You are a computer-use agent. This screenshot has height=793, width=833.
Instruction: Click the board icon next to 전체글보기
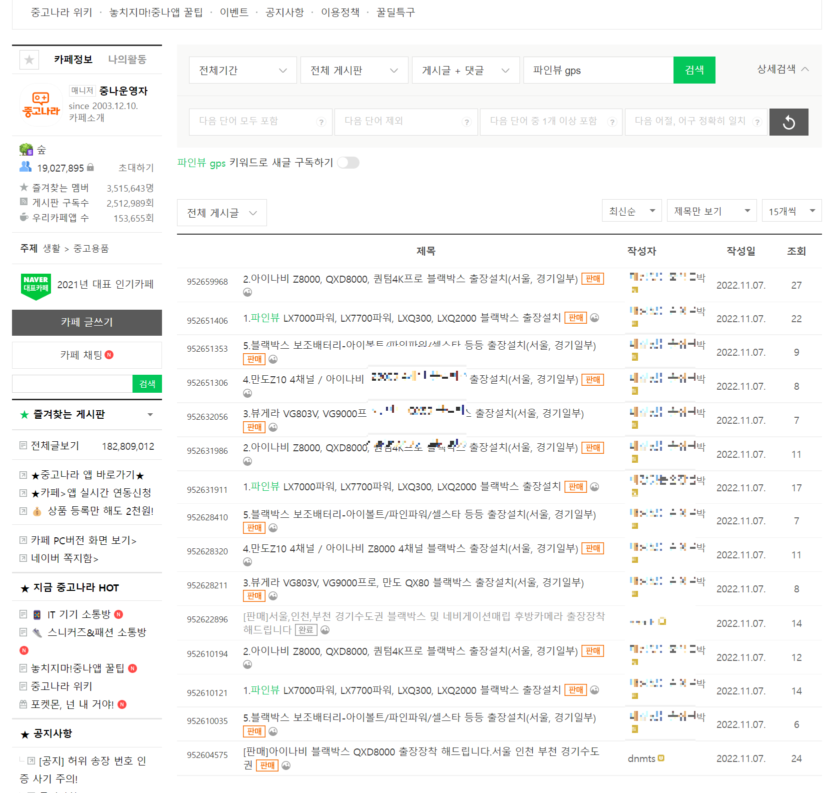[23, 445]
